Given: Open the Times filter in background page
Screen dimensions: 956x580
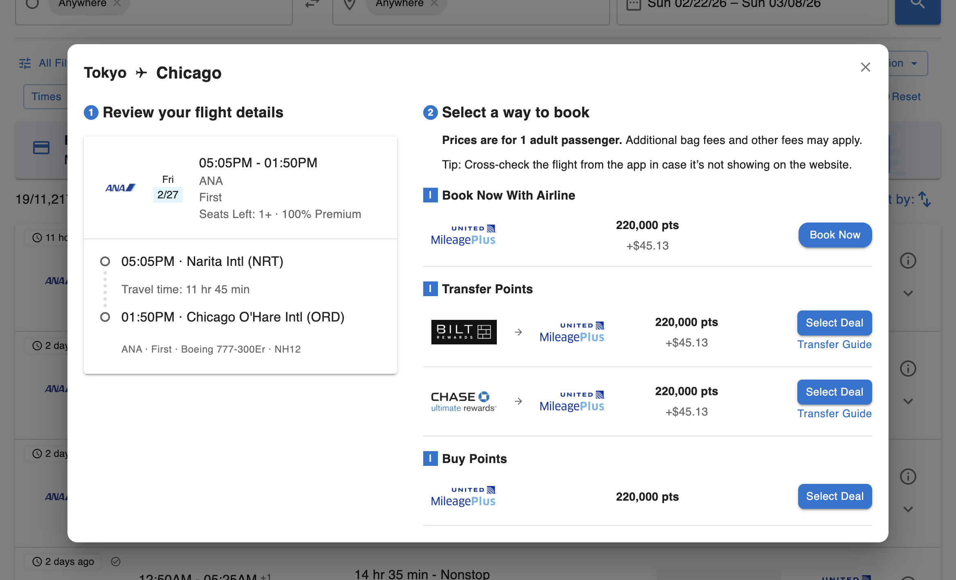Looking at the screenshot, I should [46, 97].
